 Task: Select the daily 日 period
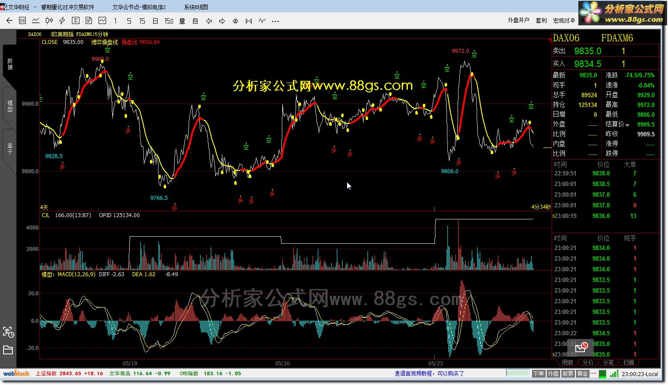155,21
